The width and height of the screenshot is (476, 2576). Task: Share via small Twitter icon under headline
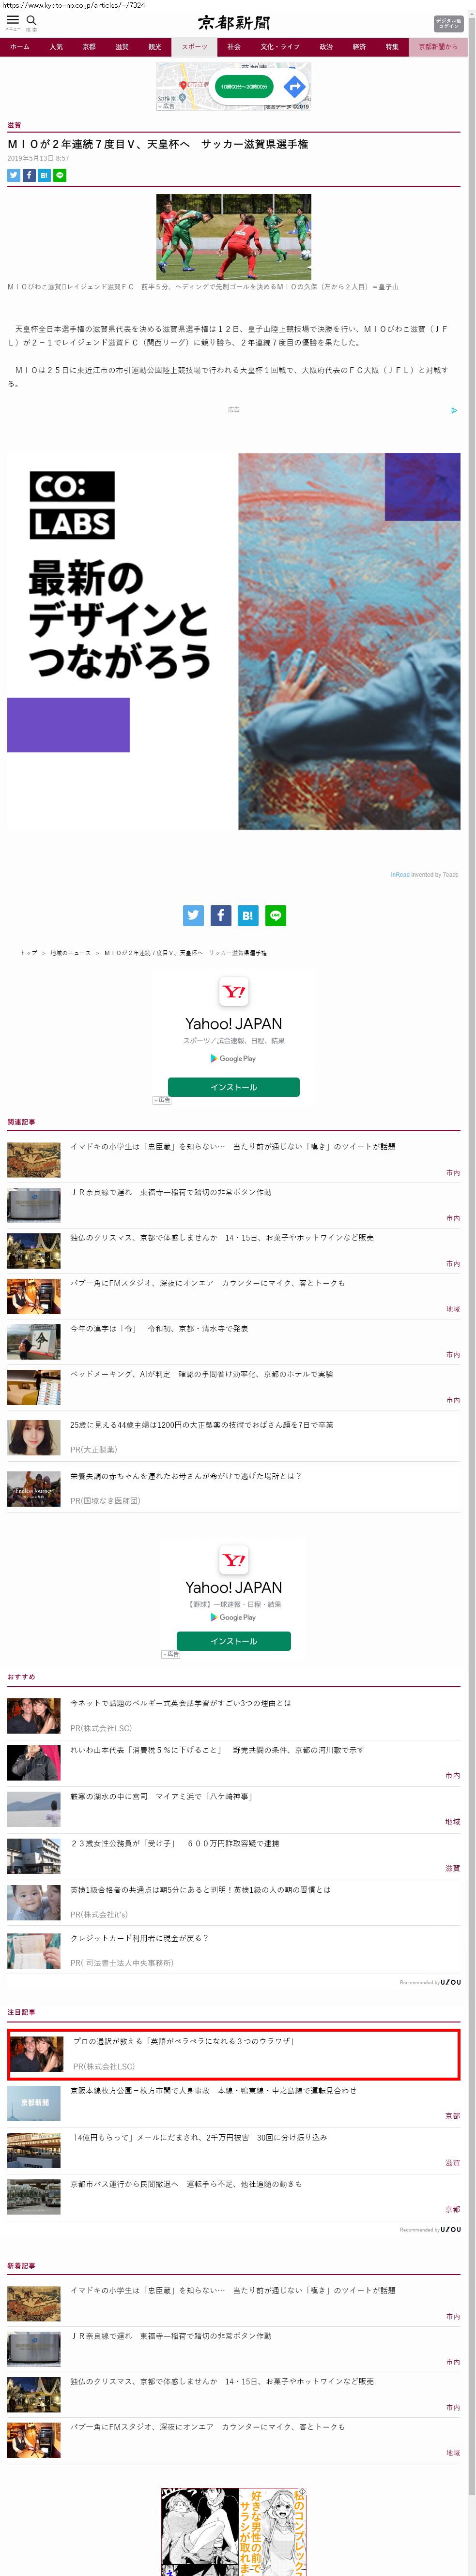click(x=14, y=175)
